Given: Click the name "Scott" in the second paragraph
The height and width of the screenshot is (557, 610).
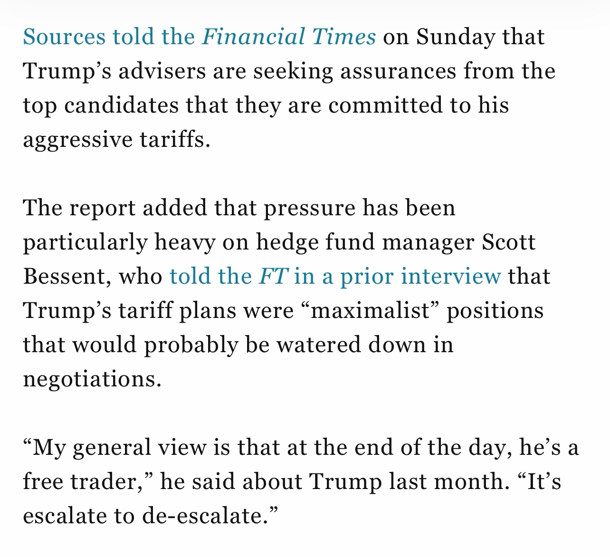Looking at the screenshot, I should click(x=508, y=242).
